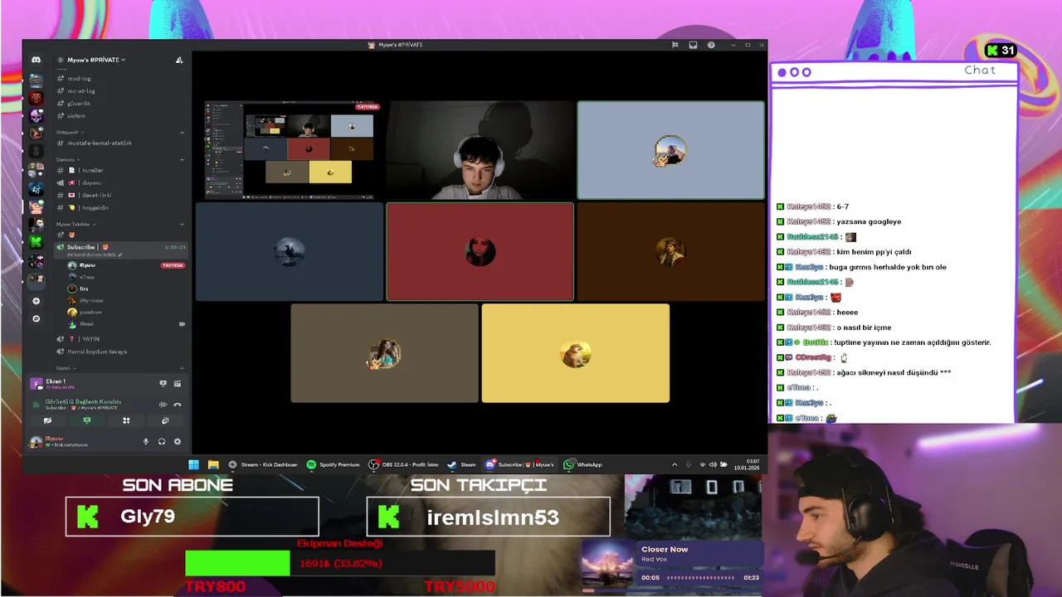Open Windows Start menu
This screenshot has height=597, width=1062.
[193, 464]
